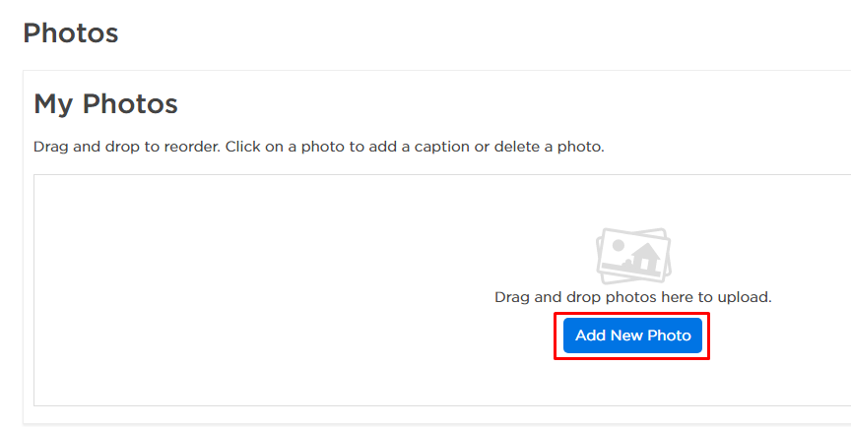Click the blank area right of the Photos heading
The height and width of the screenshot is (427, 851).
tap(443, 32)
